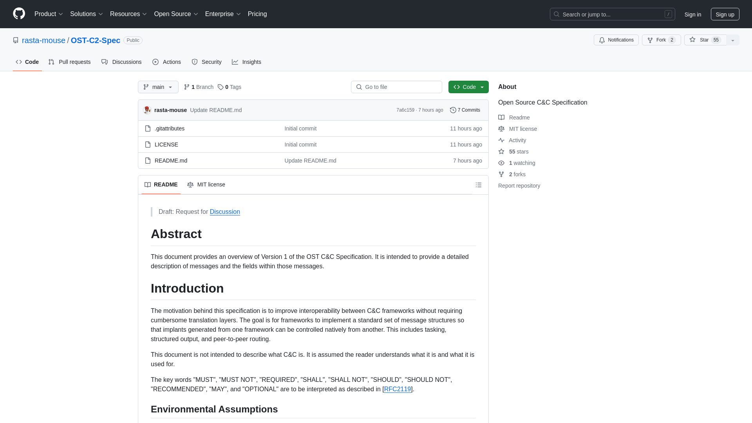Expand the Solutions menu
The height and width of the screenshot is (423, 752).
(x=87, y=14)
